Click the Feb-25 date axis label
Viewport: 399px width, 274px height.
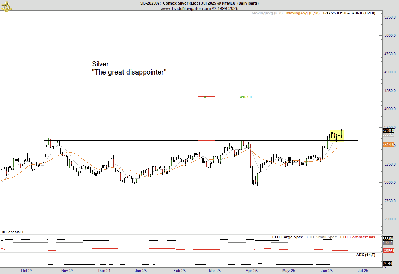click(180, 271)
